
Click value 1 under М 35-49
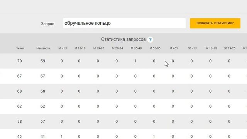point(135,61)
